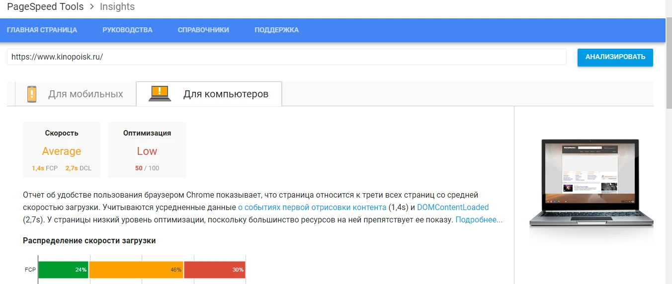Click the PageSpeed Tools breadcrumb link
Image resolution: width=672 pixels, height=284 pixels.
click(x=46, y=7)
